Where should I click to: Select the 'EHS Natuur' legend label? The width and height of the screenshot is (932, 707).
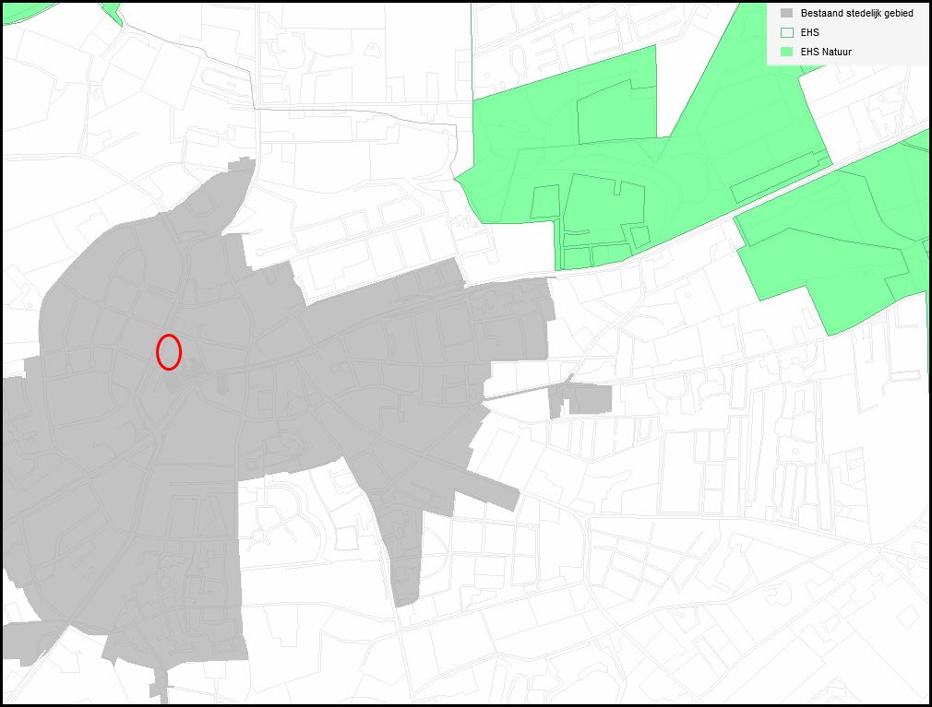pyautogui.click(x=826, y=52)
